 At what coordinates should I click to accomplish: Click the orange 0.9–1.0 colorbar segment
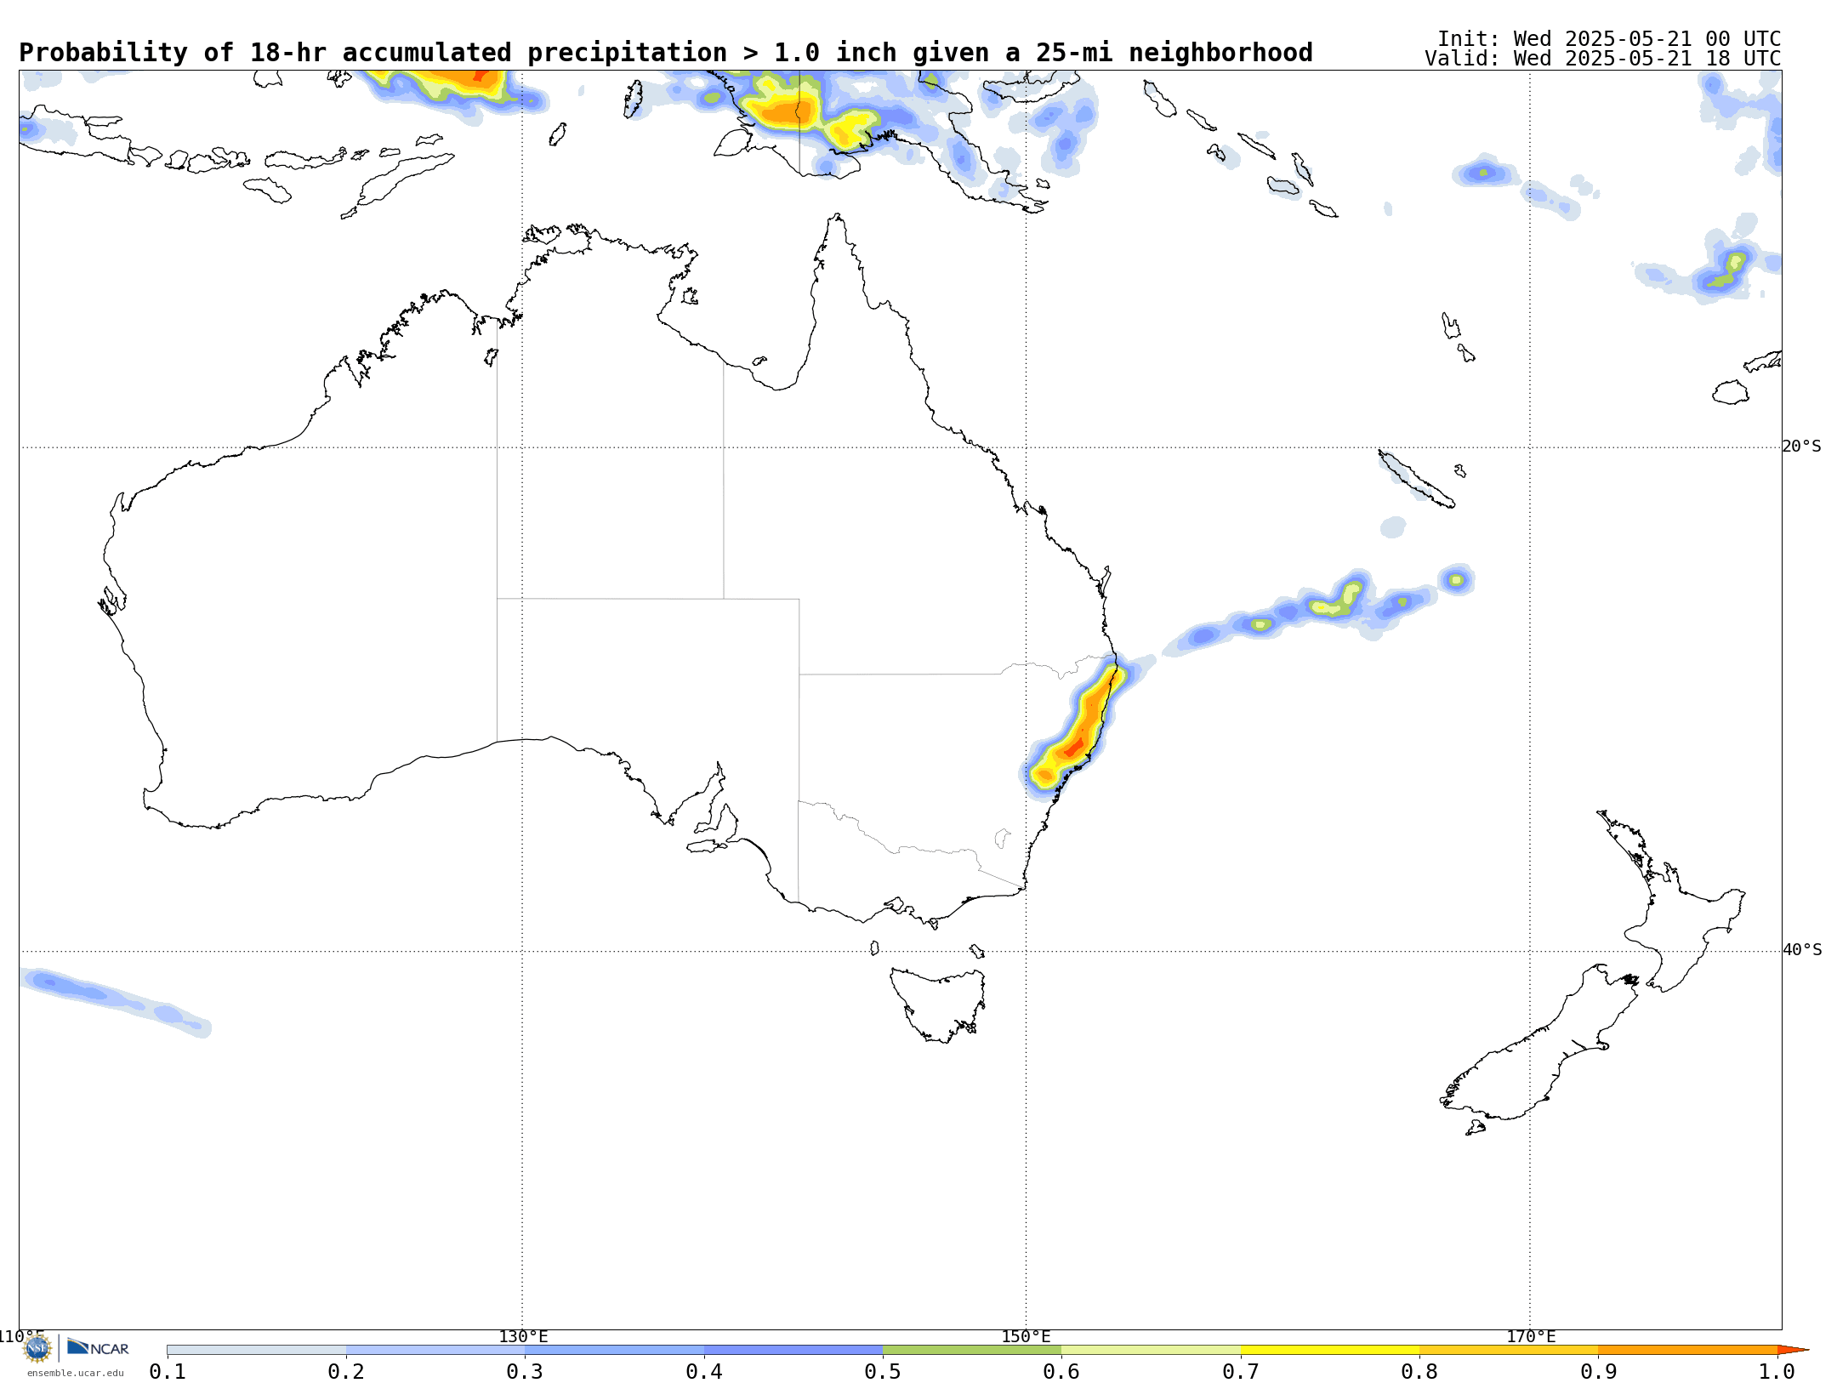tap(1687, 1350)
